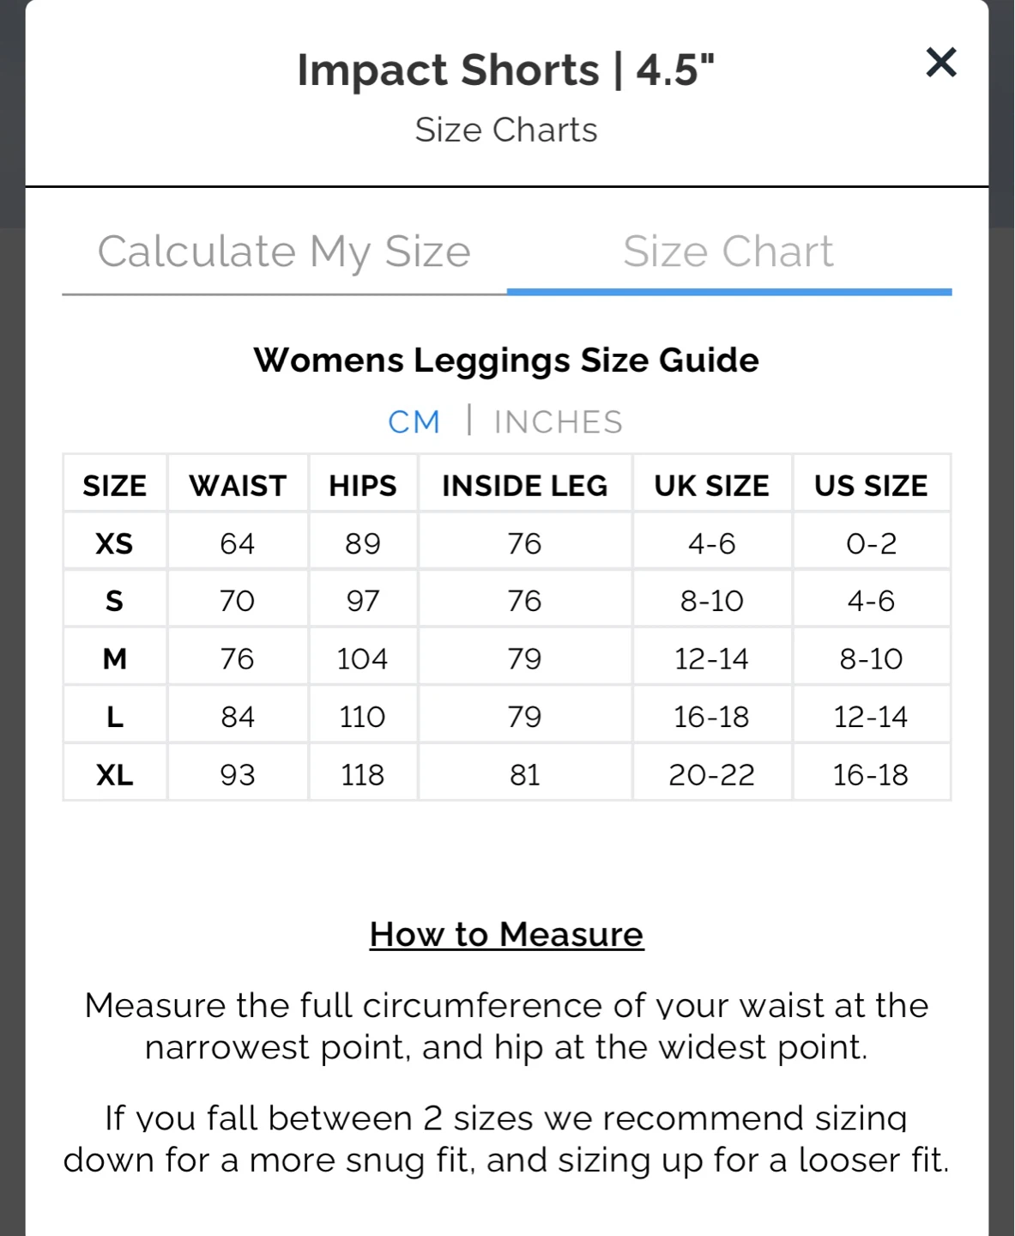Image resolution: width=1015 pixels, height=1236 pixels.
Task: Select the M size row label
Action: (x=114, y=658)
